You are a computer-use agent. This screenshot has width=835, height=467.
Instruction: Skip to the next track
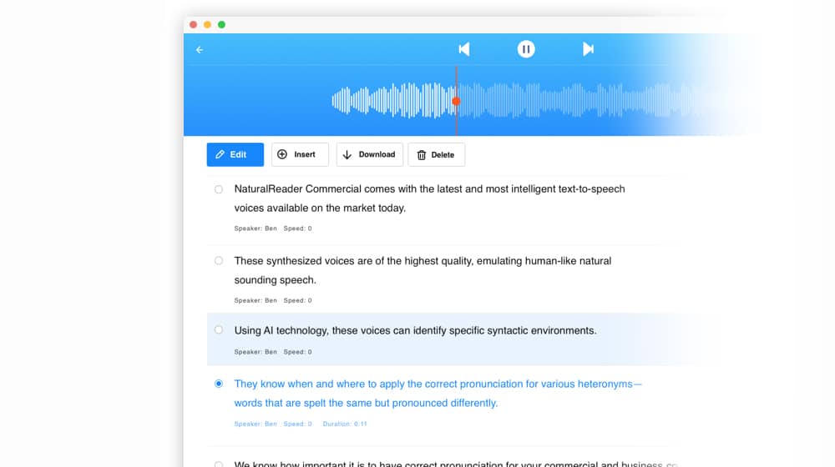click(588, 49)
